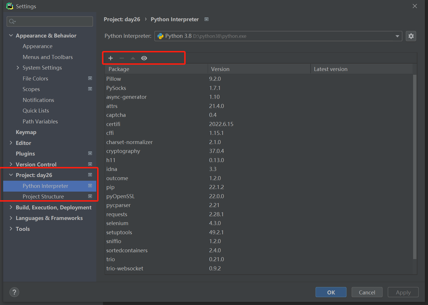Image resolution: width=428 pixels, height=305 pixels.
Task: Expand the System Settings node
Action: 18,68
